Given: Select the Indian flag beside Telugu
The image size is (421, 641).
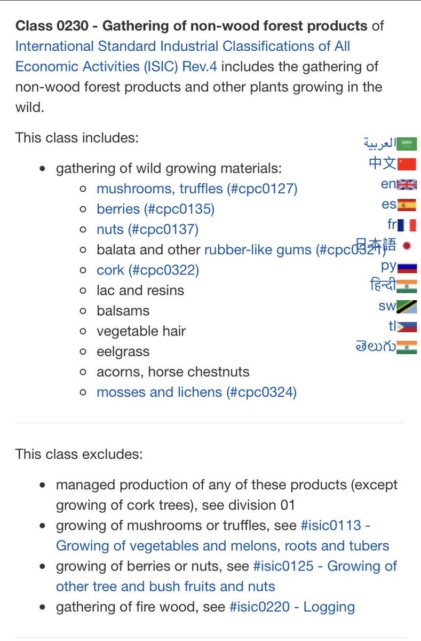Looking at the screenshot, I should (407, 347).
